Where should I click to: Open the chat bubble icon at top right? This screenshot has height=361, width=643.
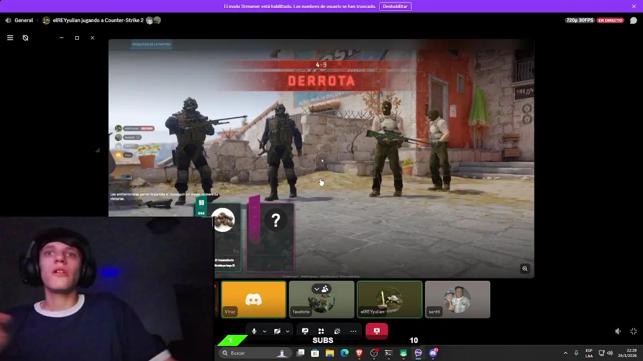pyautogui.click(x=633, y=21)
